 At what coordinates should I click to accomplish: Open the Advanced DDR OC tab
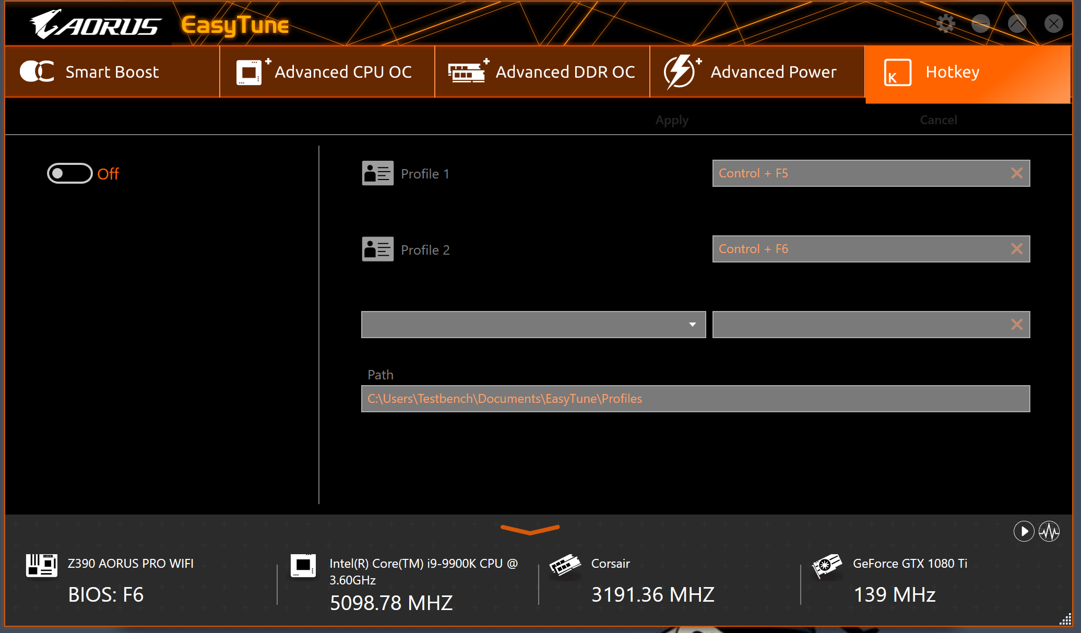pos(542,72)
